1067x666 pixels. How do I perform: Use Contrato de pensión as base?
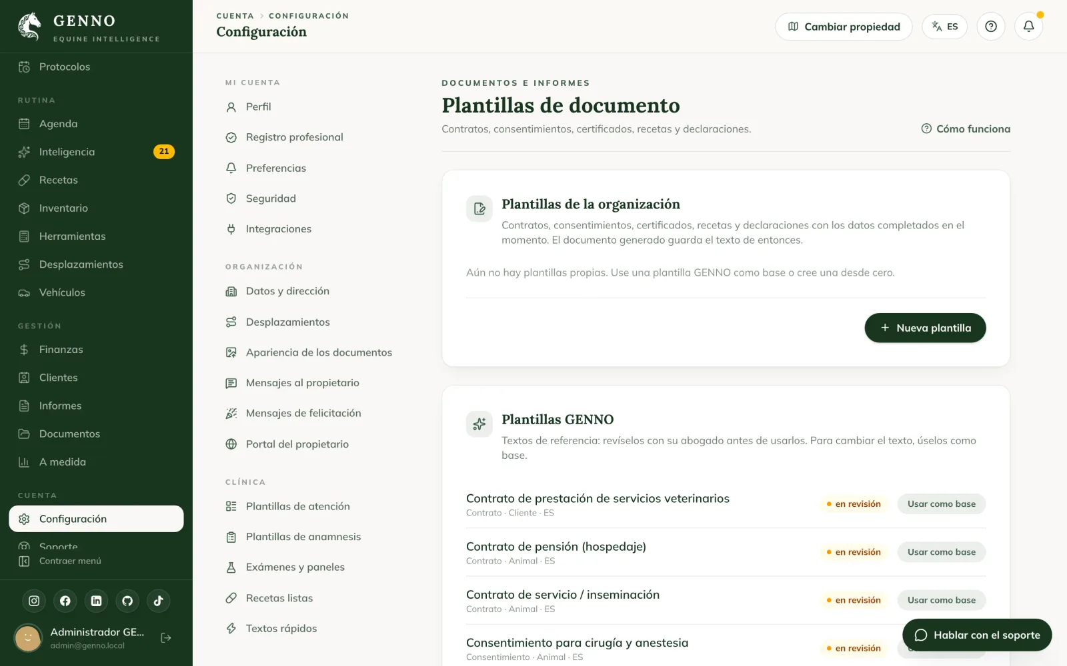941,552
